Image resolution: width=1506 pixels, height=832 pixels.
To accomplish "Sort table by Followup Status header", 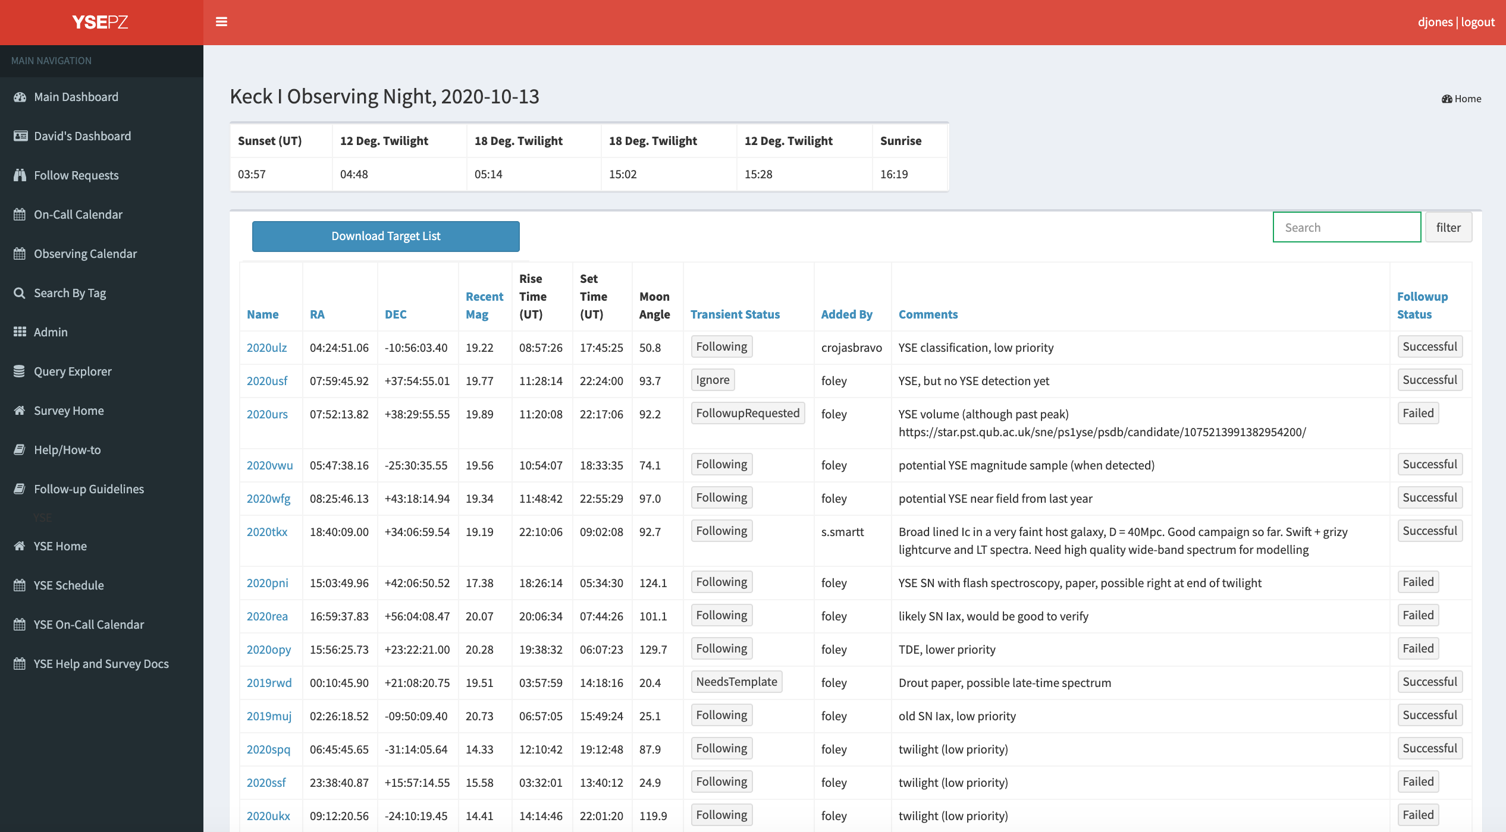I will point(1422,305).
